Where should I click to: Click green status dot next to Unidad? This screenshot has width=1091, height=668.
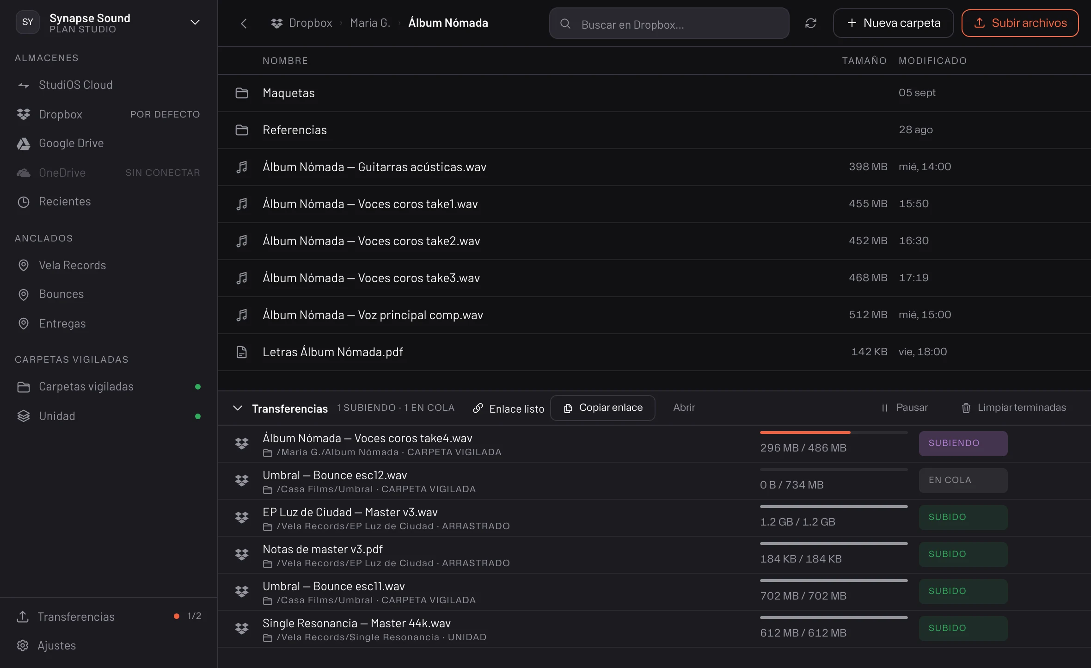198,416
